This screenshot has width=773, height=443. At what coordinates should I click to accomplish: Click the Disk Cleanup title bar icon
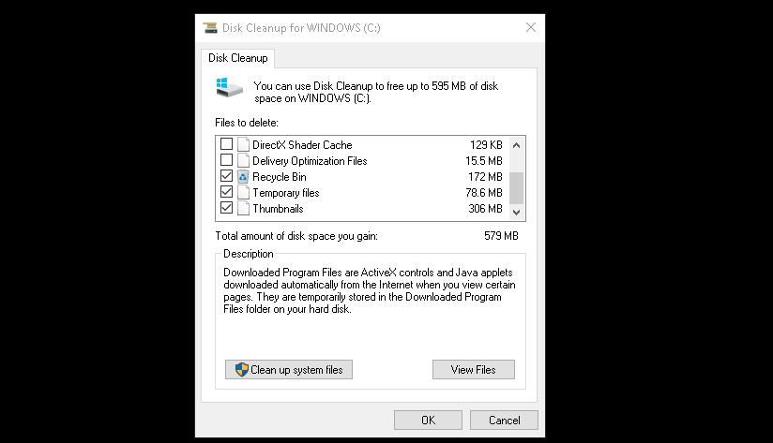coord(210,27)
